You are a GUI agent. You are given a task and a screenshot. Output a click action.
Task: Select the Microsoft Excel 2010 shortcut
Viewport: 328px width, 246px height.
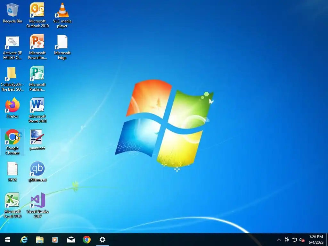(x=12, y=205)
